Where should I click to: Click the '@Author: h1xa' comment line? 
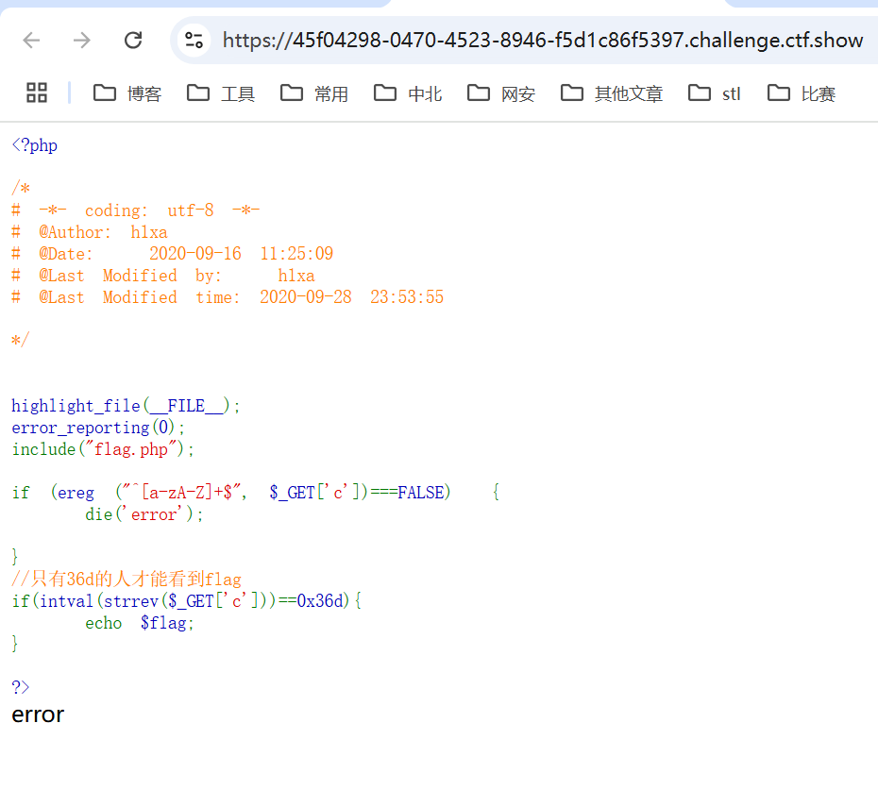[x=90, y=232]
